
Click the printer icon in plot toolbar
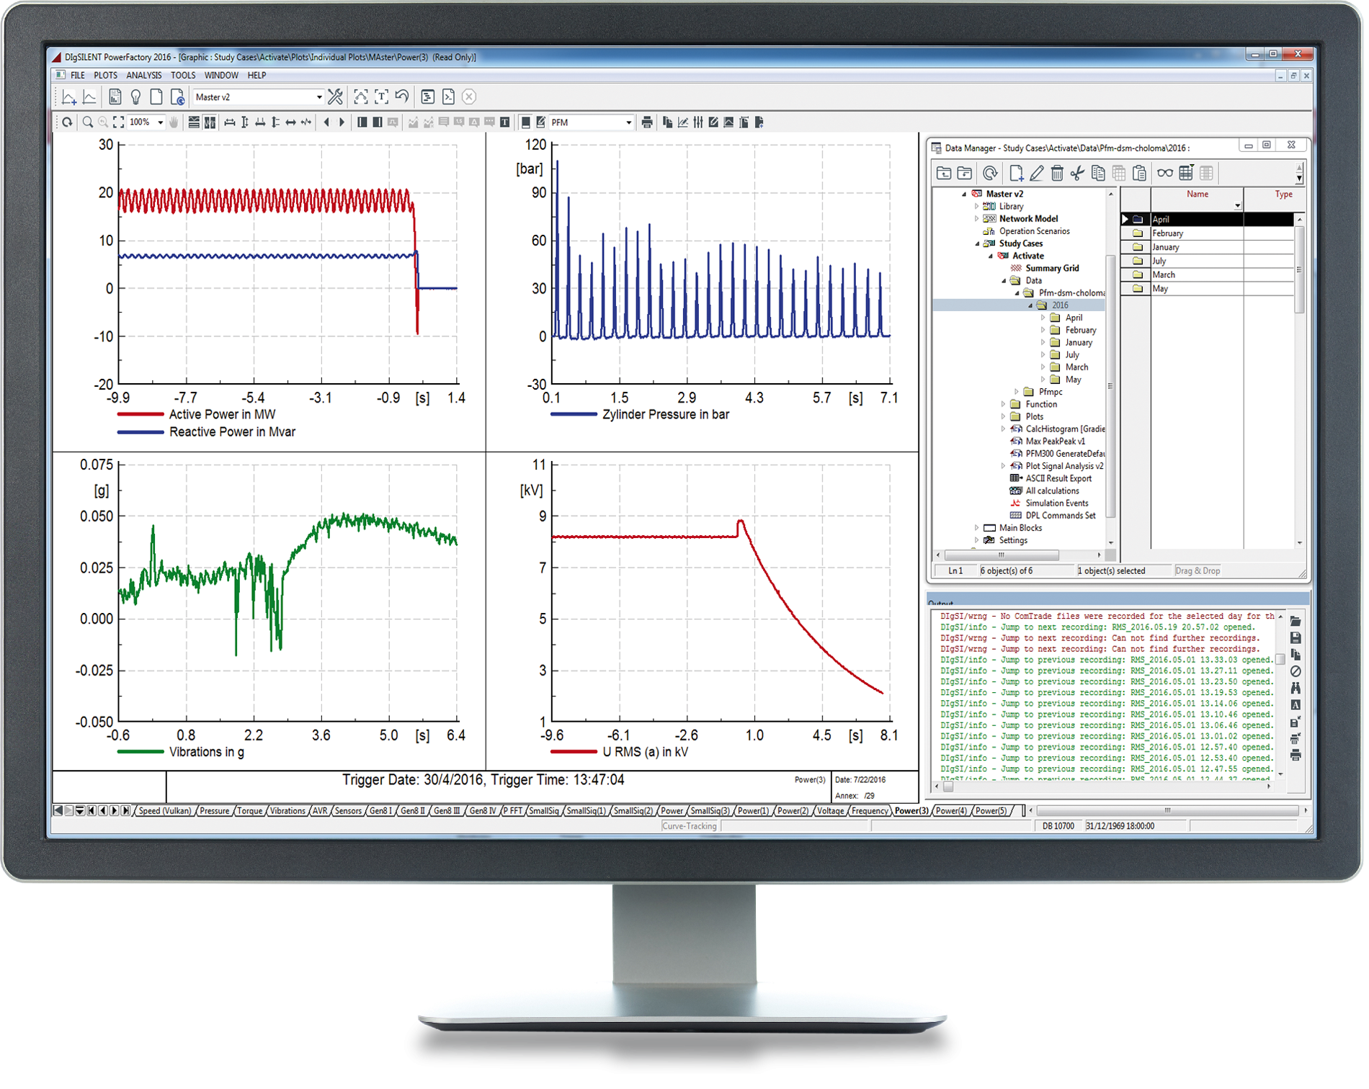tap(647, 122)
